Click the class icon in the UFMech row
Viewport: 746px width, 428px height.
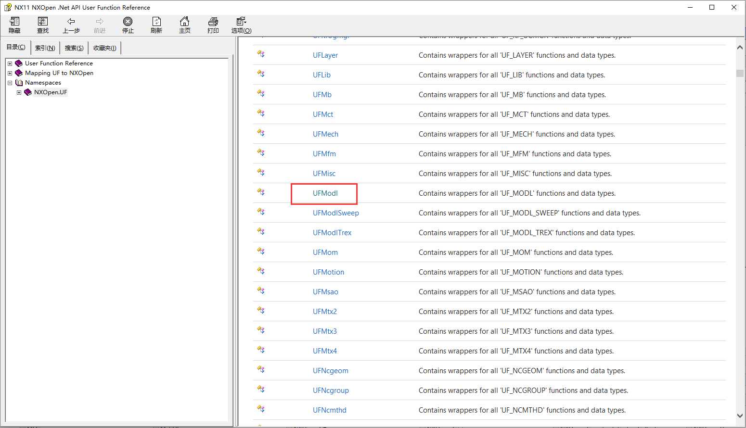point(261,133)
